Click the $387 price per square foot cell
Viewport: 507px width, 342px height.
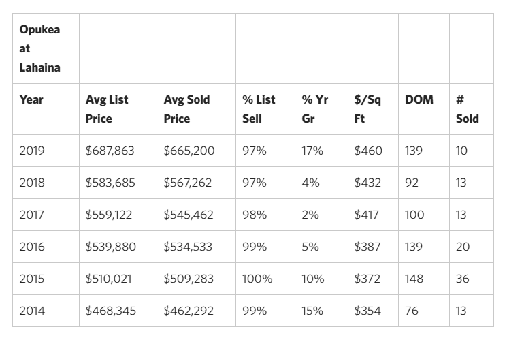coord(367,247)
